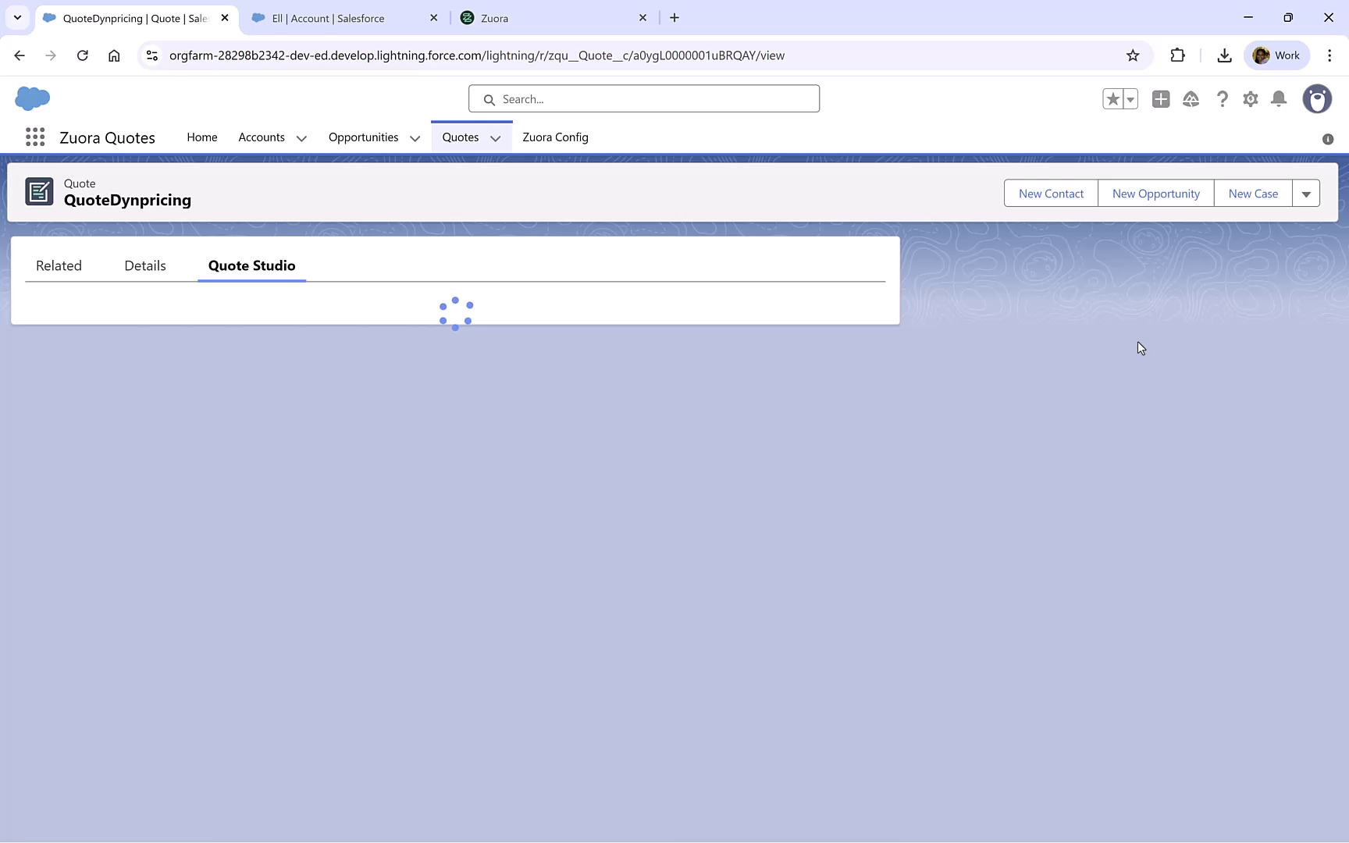Click the Salesforce cloud logo

point(31,98)
